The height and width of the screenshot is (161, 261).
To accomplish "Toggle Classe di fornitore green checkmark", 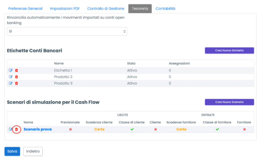I will pos(217,129).
